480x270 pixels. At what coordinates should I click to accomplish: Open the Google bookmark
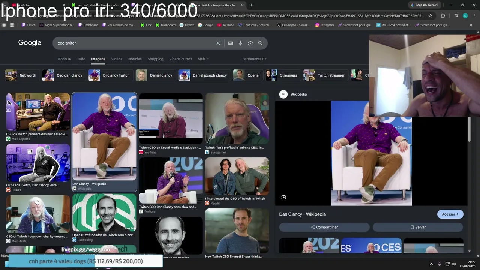[x=205, y=25]
